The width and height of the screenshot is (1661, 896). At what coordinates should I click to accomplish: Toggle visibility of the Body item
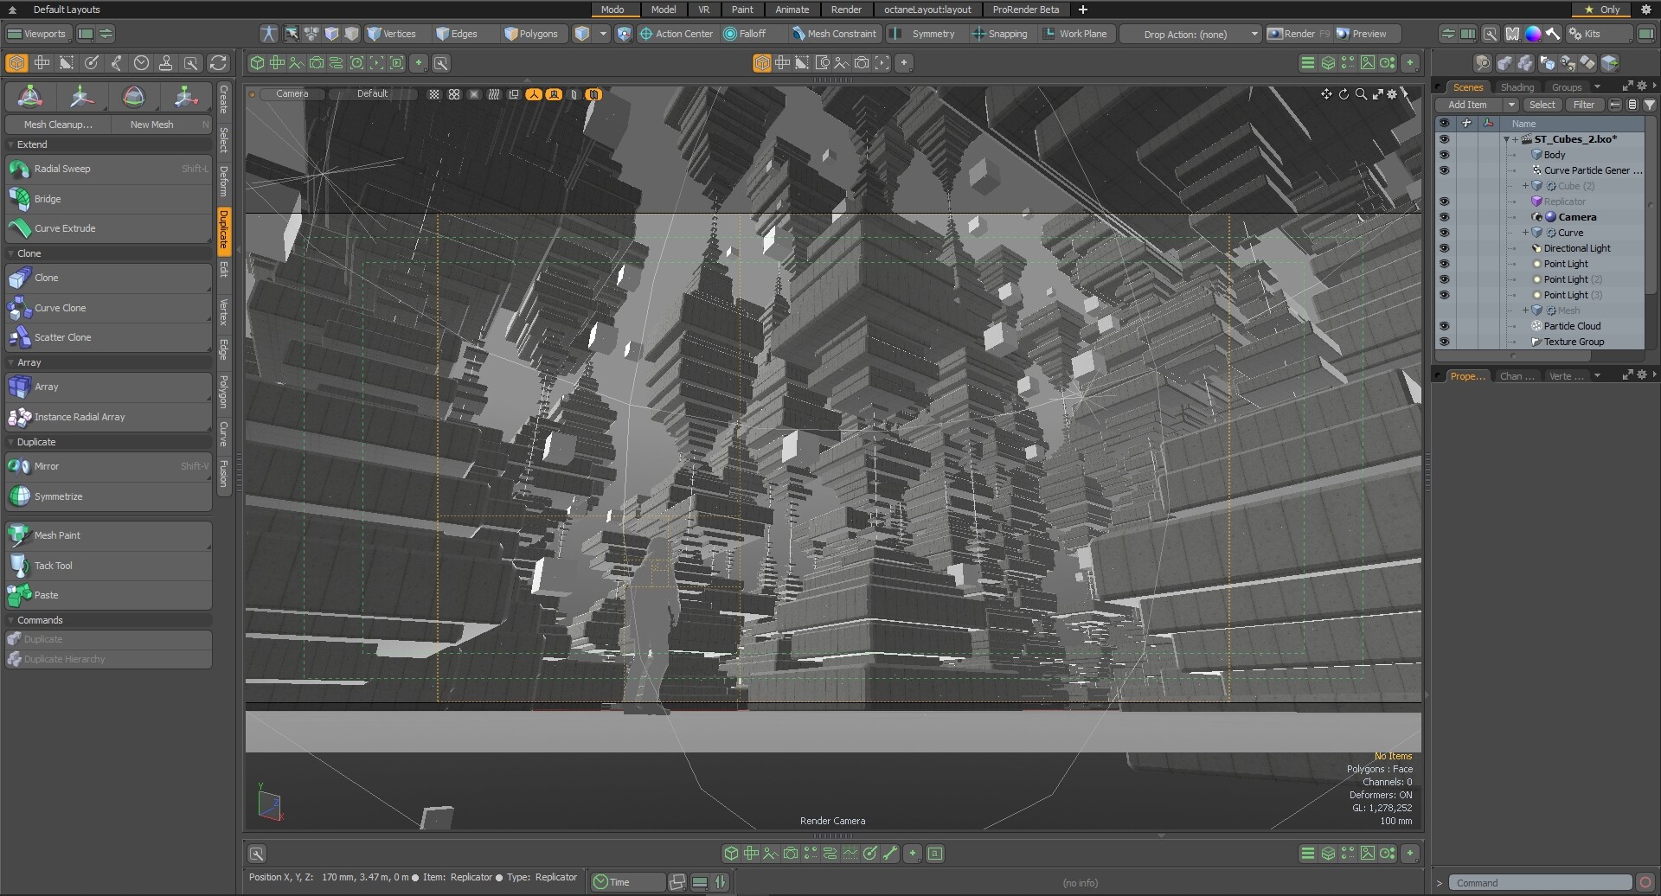(1444, 155)
